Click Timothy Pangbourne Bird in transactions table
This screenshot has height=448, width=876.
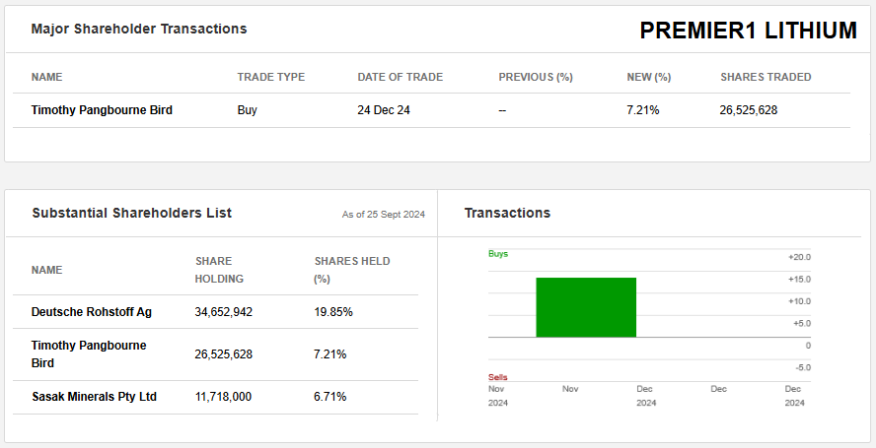(102, 110)
